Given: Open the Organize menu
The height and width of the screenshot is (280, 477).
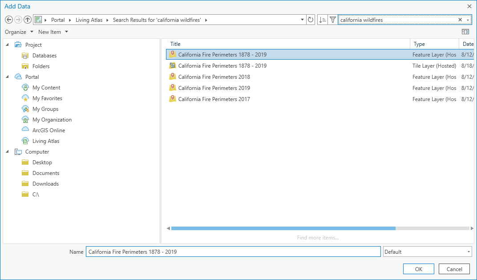Looking at the screenshot, I should coord(19,32).
